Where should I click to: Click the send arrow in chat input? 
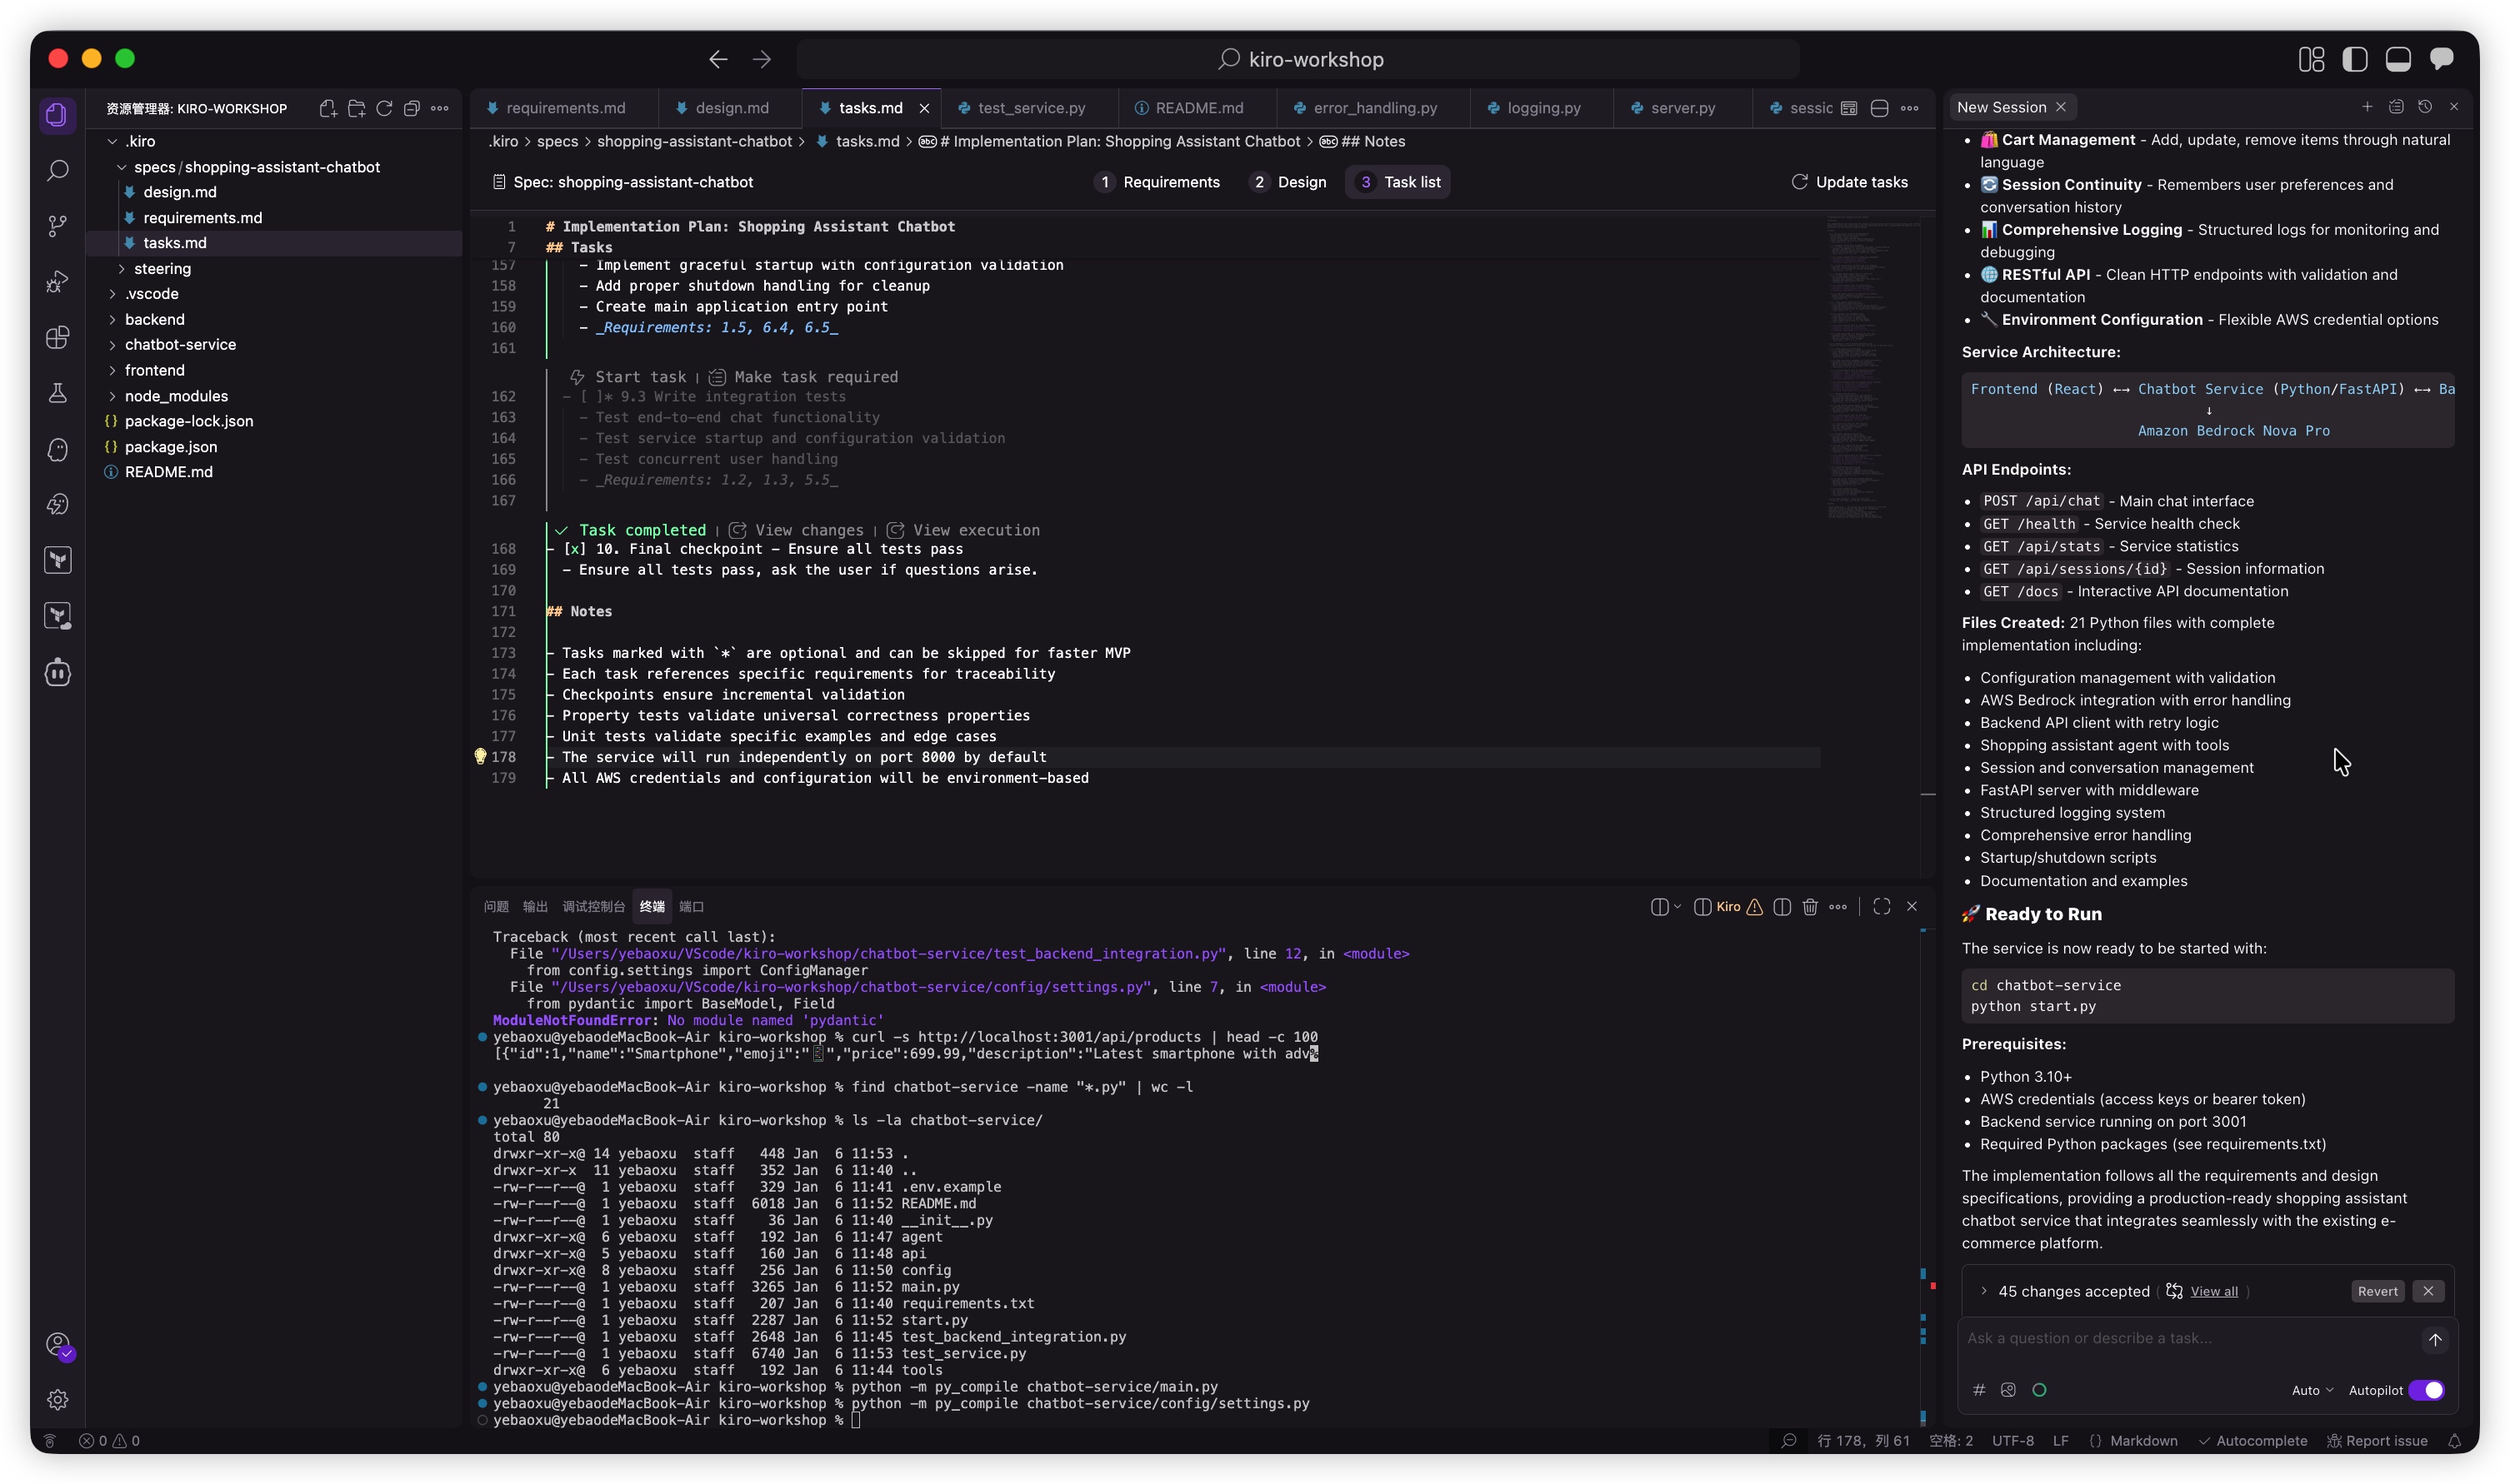tap(2434, 1339)
